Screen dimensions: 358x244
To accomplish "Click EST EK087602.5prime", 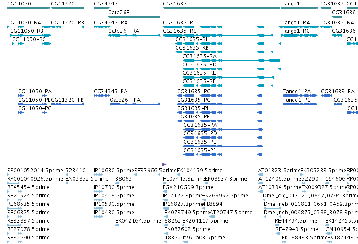I will click(188, 230).
